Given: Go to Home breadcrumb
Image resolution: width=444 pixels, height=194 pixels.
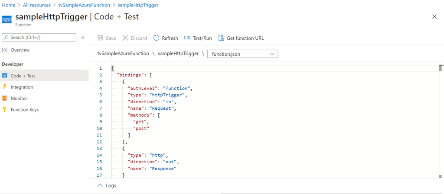Looking at the screenshot, I should (x=8, y=5).
